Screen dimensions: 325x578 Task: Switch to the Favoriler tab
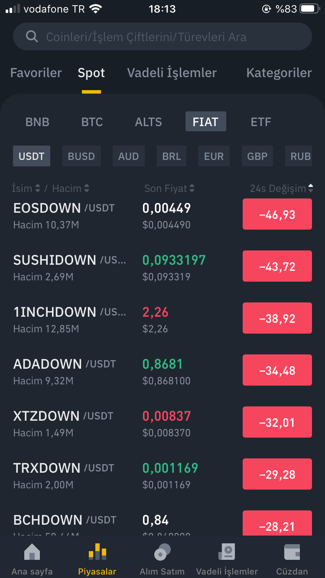(x=36, y=73)
